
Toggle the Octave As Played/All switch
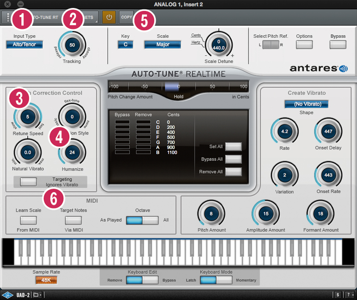(142, 220)
